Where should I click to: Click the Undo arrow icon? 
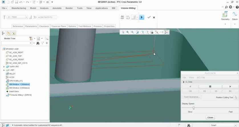tap(21, 2)
